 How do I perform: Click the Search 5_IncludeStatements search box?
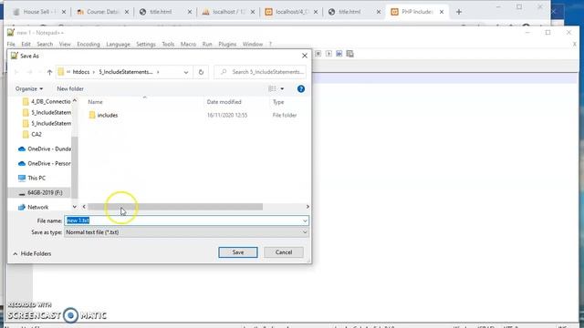(x=261, y=72)
